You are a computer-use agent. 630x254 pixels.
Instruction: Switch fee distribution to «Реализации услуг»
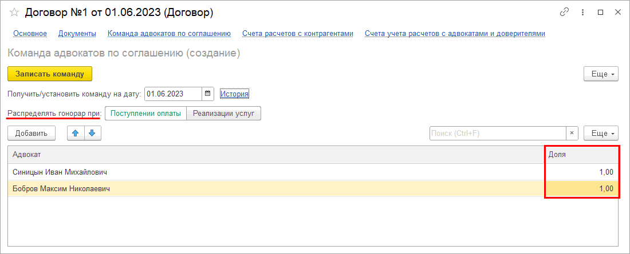223,114
